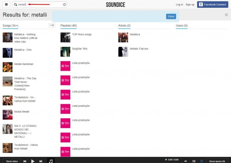Click the TOP Rock songs thumbnail
Viewport: 231px width, 163px height.
[65, 38]
